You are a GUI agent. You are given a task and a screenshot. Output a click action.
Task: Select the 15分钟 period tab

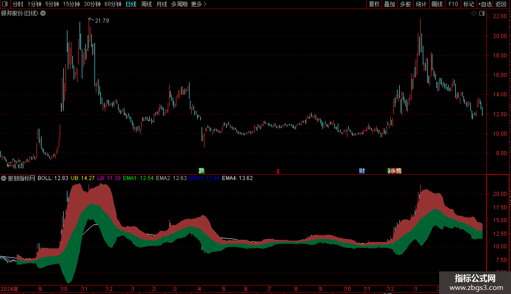71,4
